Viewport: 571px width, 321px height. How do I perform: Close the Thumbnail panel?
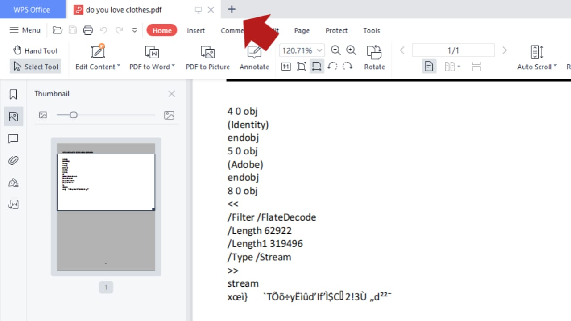tap(172, 94)
